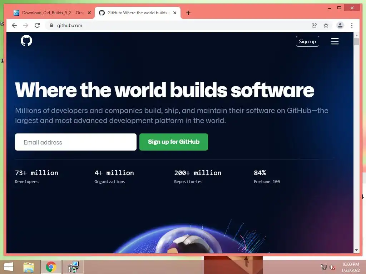
Task: Click the browser forward arrow
Action: (x=26, y=25)
